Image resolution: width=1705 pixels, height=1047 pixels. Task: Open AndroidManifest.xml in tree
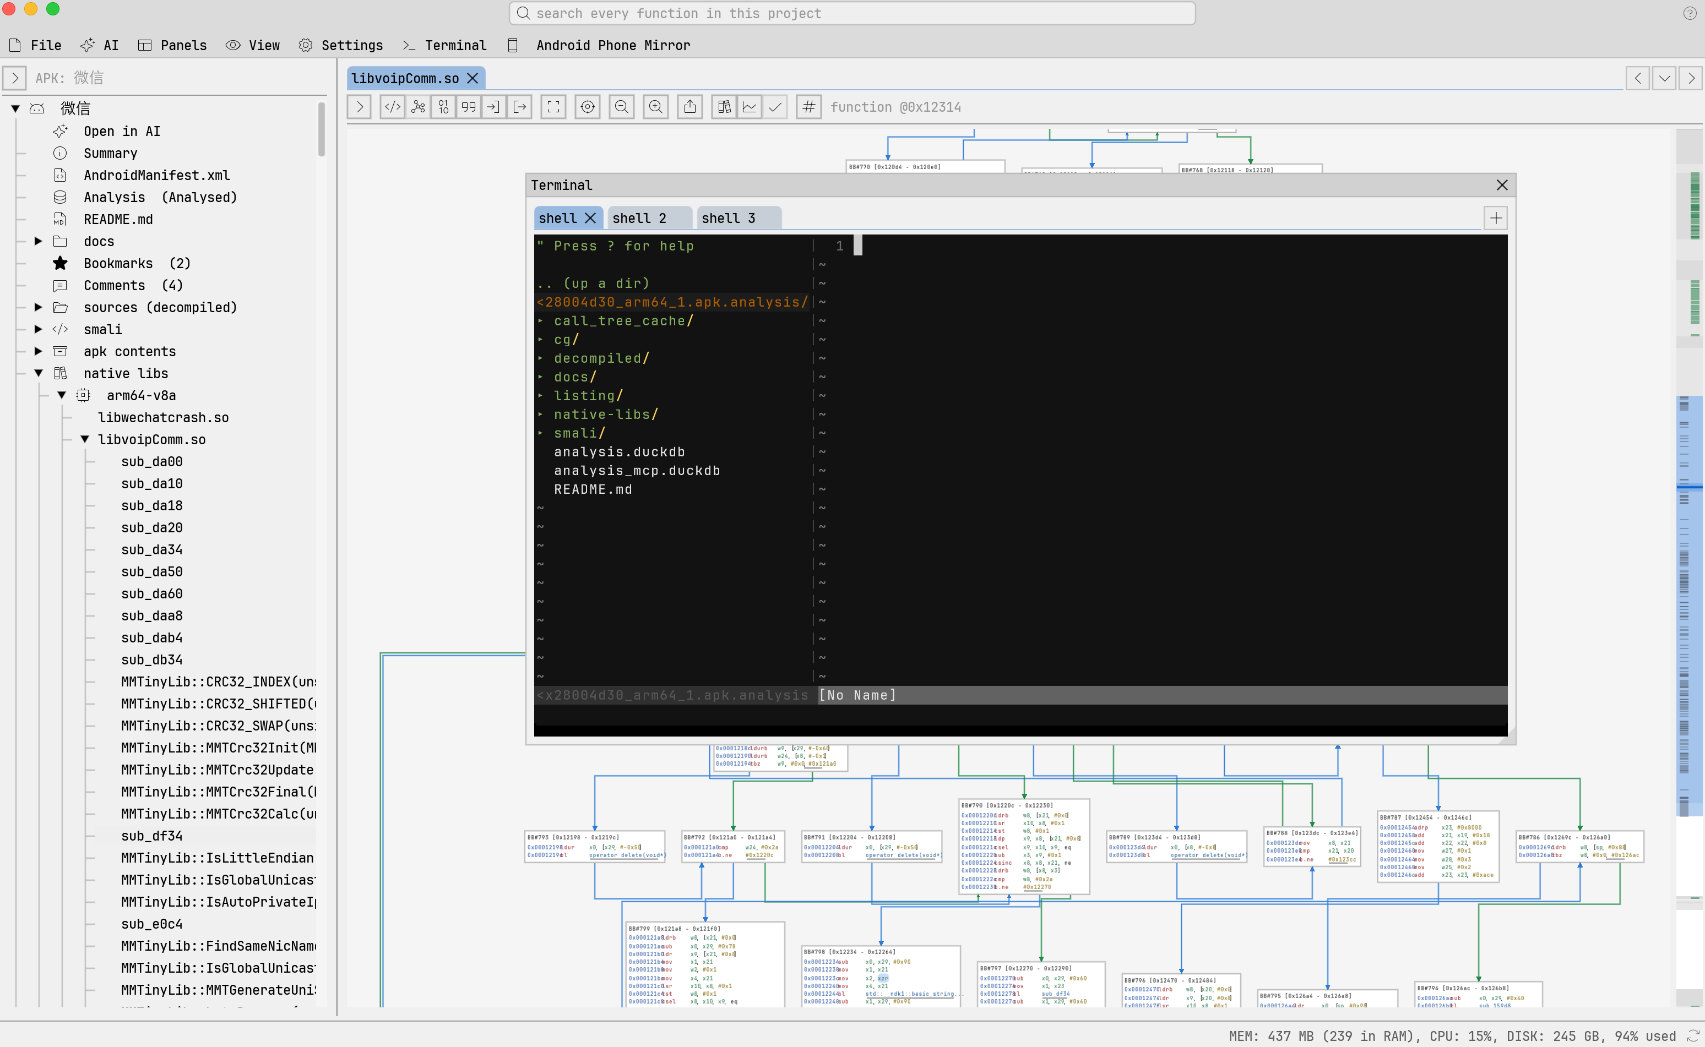point(156,175)
